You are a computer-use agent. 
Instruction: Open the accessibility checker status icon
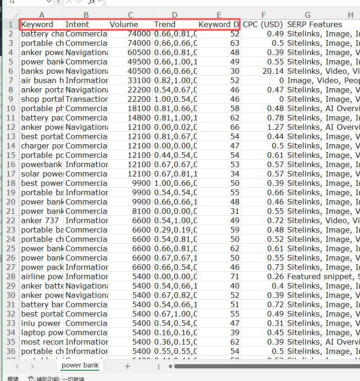click(x=31, y=379)
